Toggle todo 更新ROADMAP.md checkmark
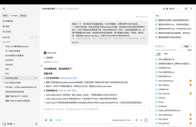The image size is (196, 127). (x=156, y=29)
